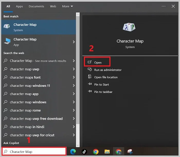Click search icon beside 'character maps font'
Viewport: 180px width, 157px height.
5,77
